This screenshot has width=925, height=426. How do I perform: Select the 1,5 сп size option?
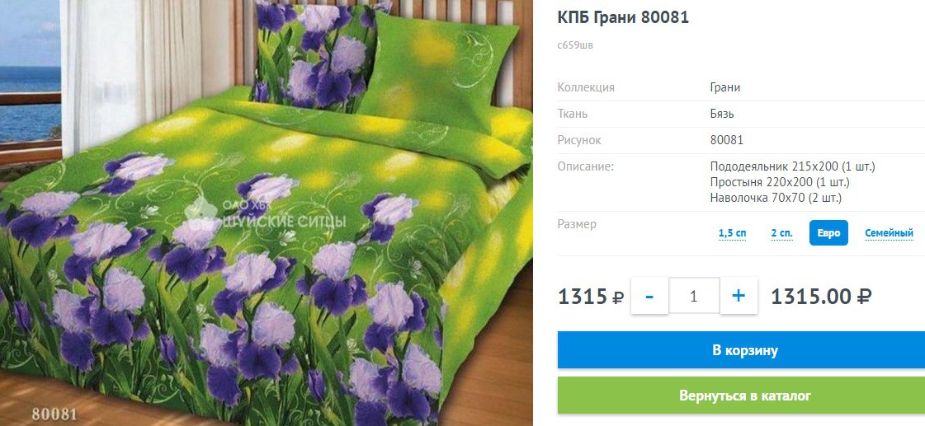pyautogui.click(x=732, y=233)
